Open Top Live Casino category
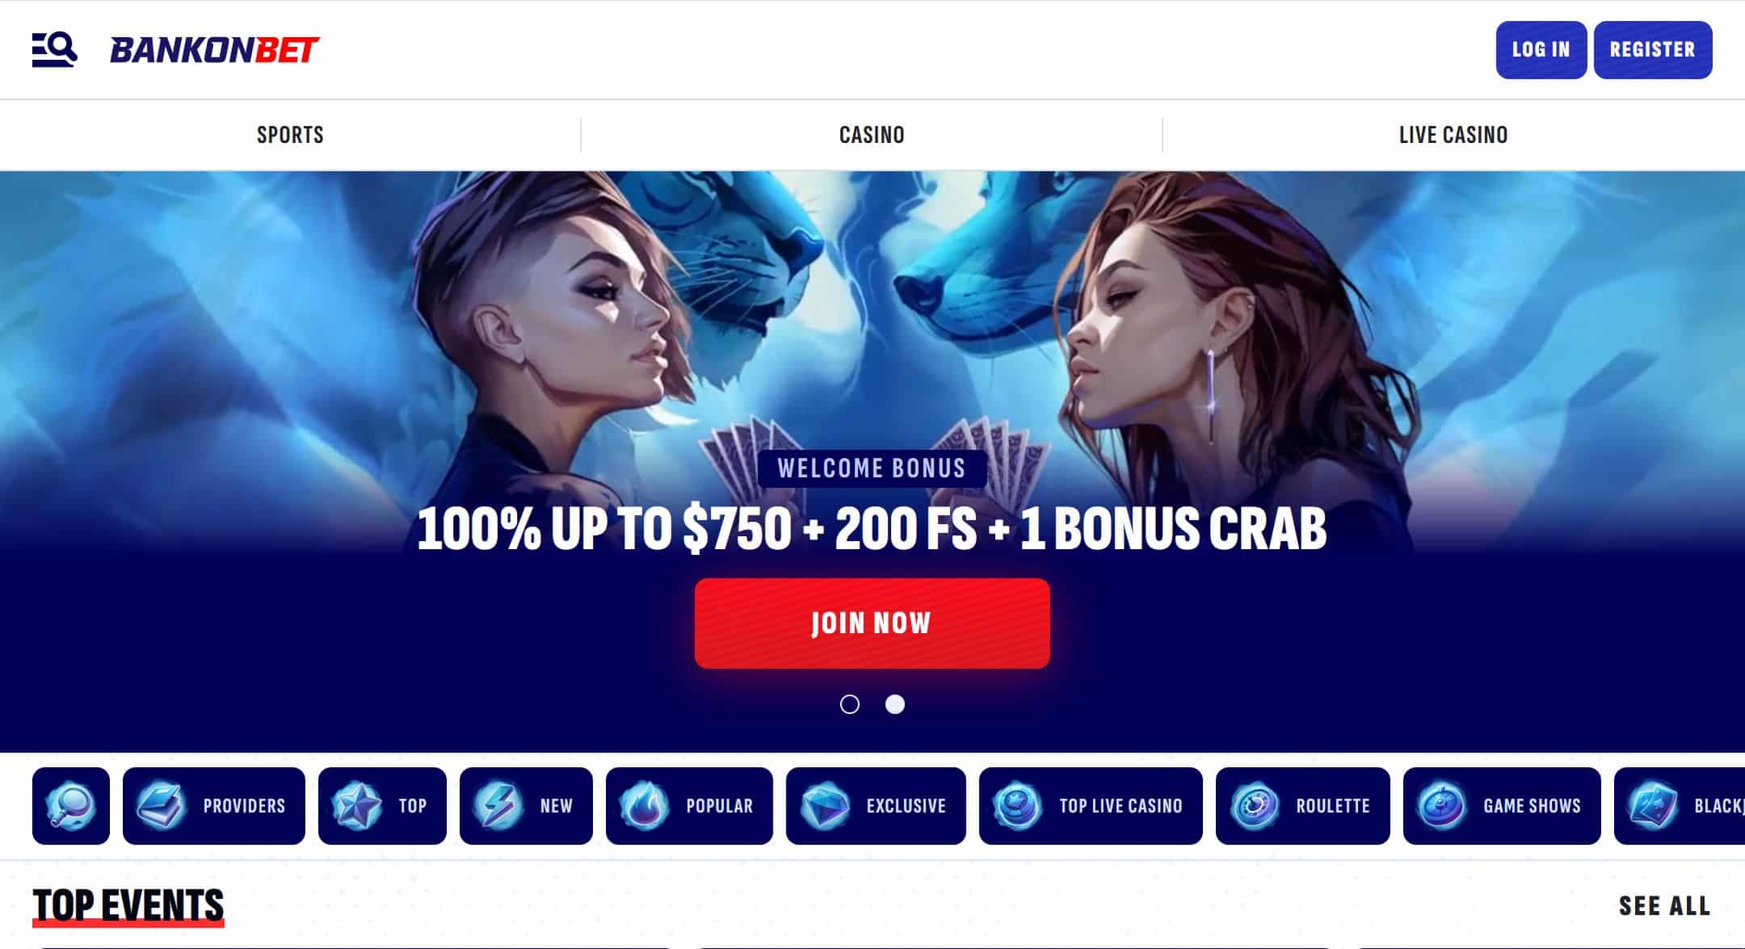The height and width of the screenshot is (949, 1745). tap(1091, 805)
